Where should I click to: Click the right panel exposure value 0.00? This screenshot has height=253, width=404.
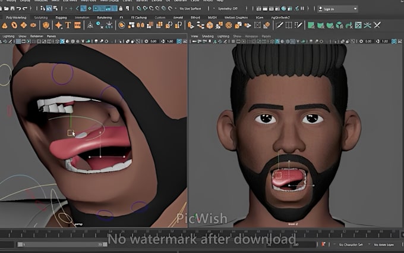pyautogui.click(x=368, y=41)
